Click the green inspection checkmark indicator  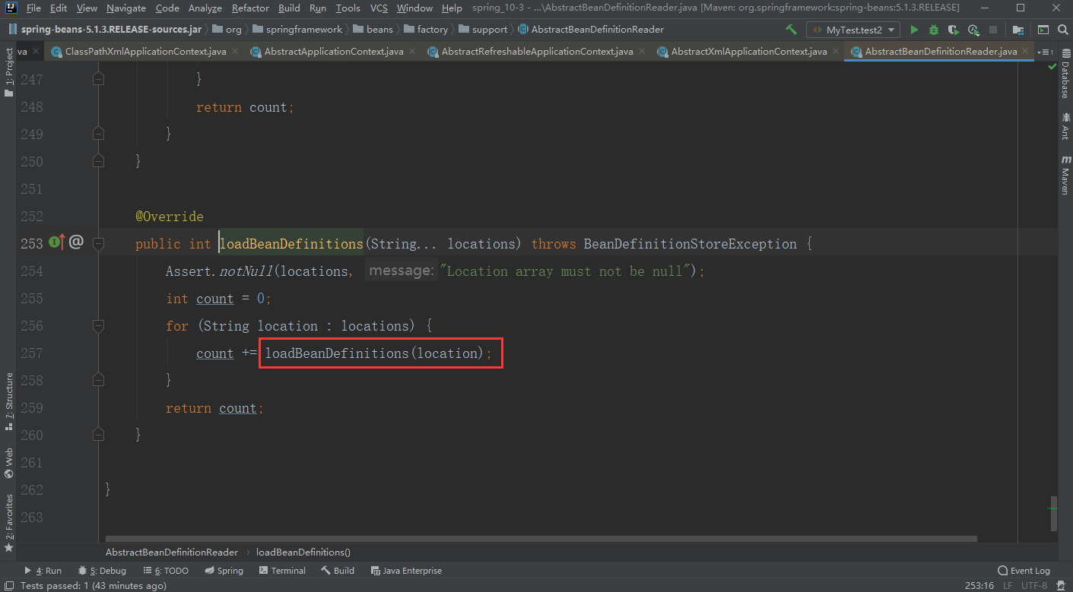click(1053, 66)
